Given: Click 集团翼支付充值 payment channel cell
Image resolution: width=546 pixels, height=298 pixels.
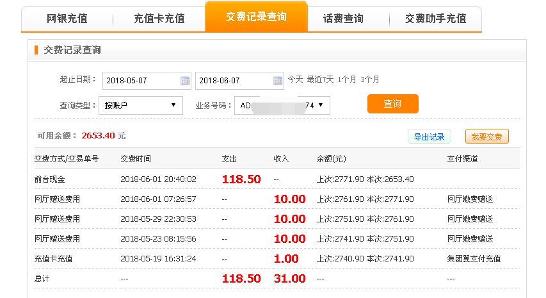Looking at the screenshot, I should [474, 259].
